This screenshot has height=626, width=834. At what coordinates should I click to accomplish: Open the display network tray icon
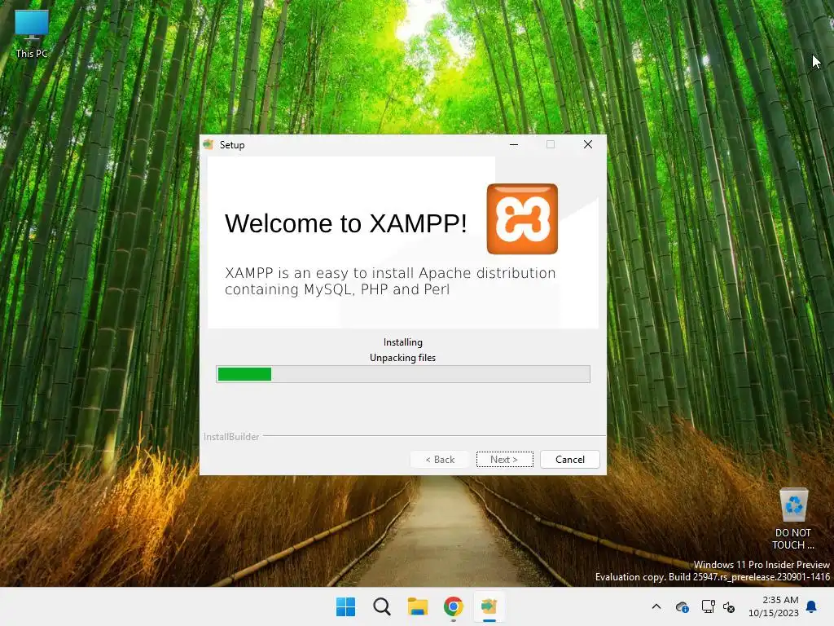[708, 606]
